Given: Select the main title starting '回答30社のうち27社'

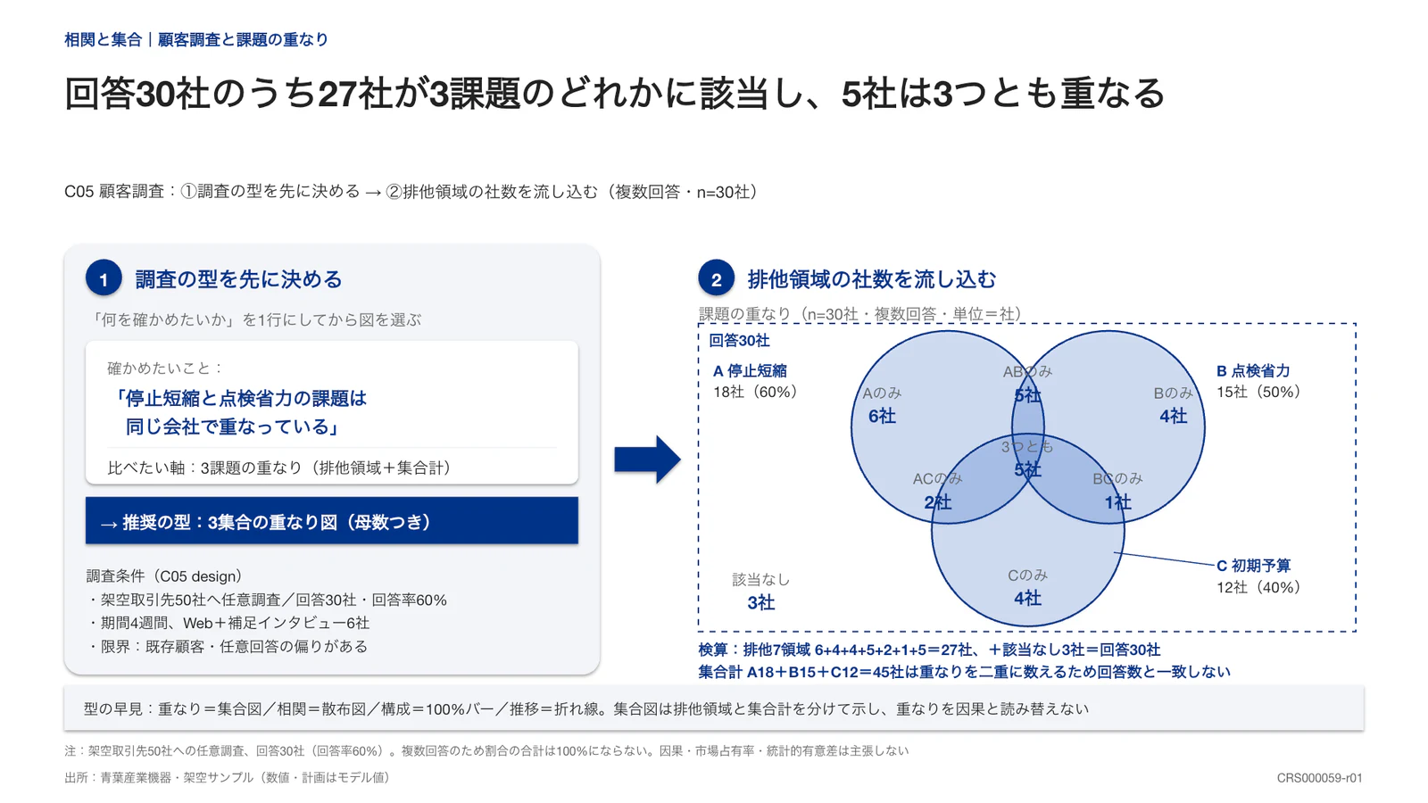Looking at the screenshot, I should pos(615,93).
